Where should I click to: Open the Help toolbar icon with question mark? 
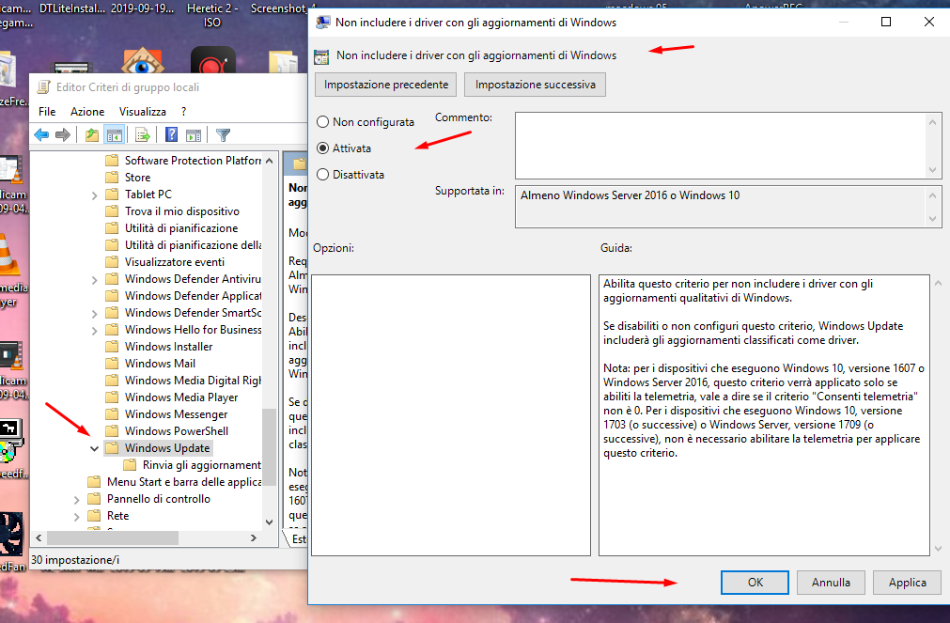[x=171, y=134]
